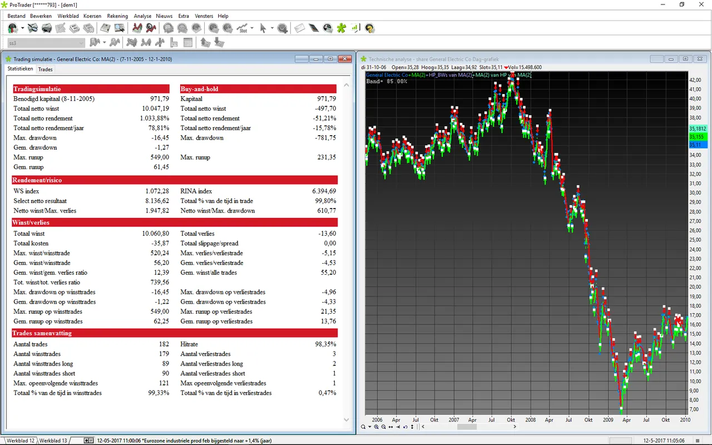Expand the Slot chart type dropdown arrow
This screenshot has width=712, height=445.
(252, 28)
